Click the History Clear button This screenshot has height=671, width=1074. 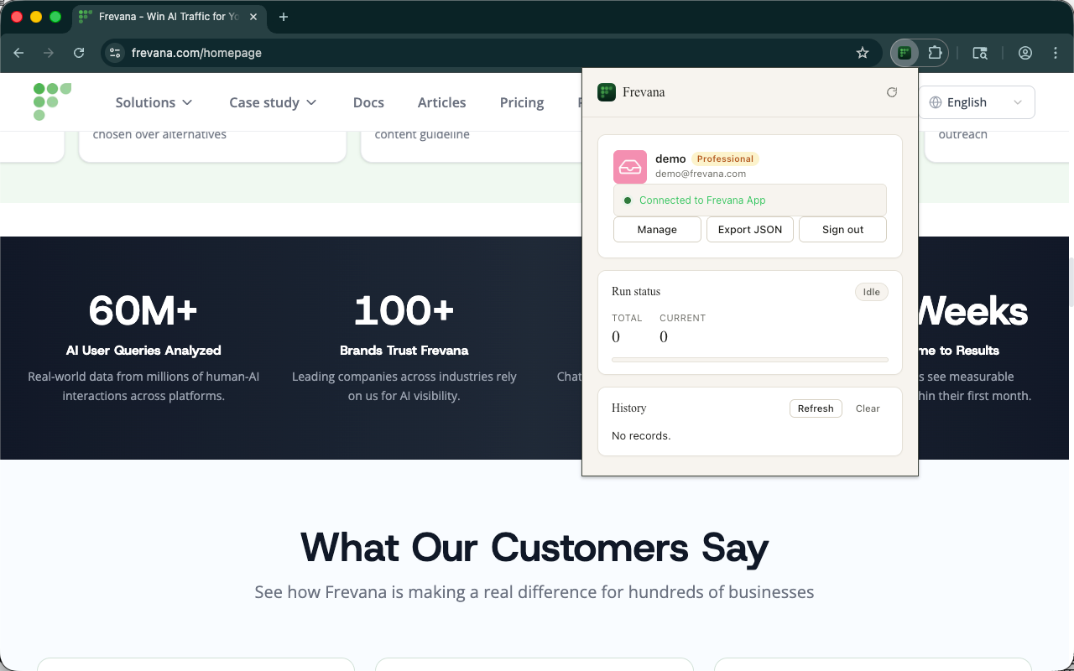868,408
